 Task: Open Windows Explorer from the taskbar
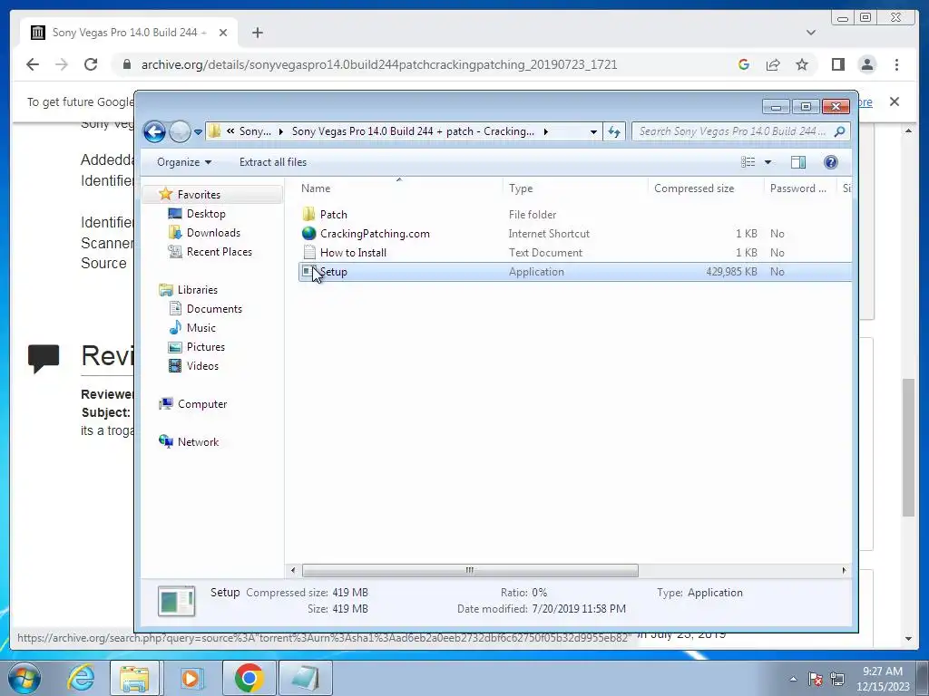tap(134, 678)
